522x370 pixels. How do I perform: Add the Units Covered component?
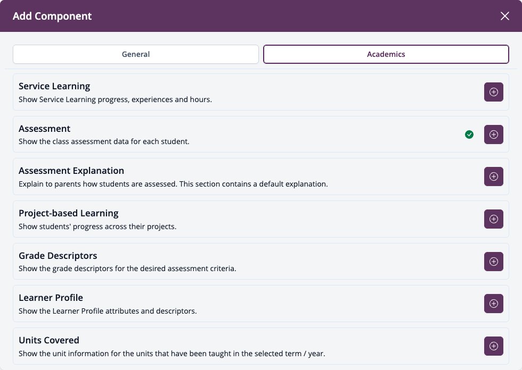point(493,346)
